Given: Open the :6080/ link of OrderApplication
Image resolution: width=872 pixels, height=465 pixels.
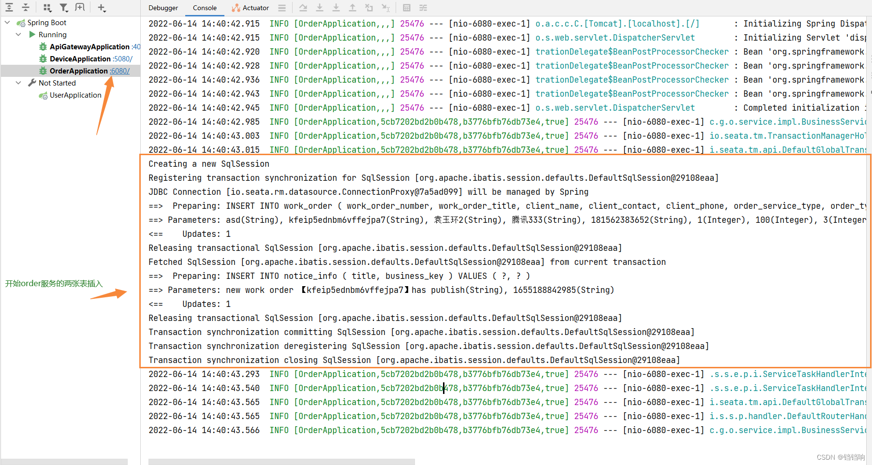Looking at the screenshot, I should point(120,71).
